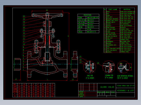The image size is (141, 105).
Task: Click callout number 1 near the valve body
Action: click(x=23, y=69)
